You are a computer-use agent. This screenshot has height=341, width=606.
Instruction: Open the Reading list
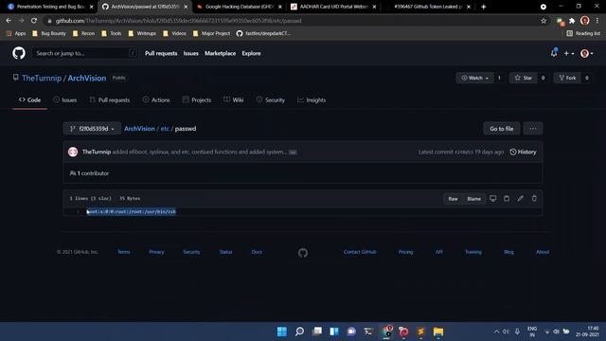click(x=583, y=34)
